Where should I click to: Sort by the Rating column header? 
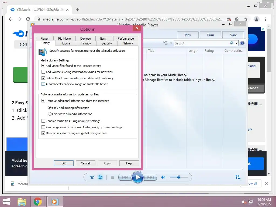(x=213, y=51)
